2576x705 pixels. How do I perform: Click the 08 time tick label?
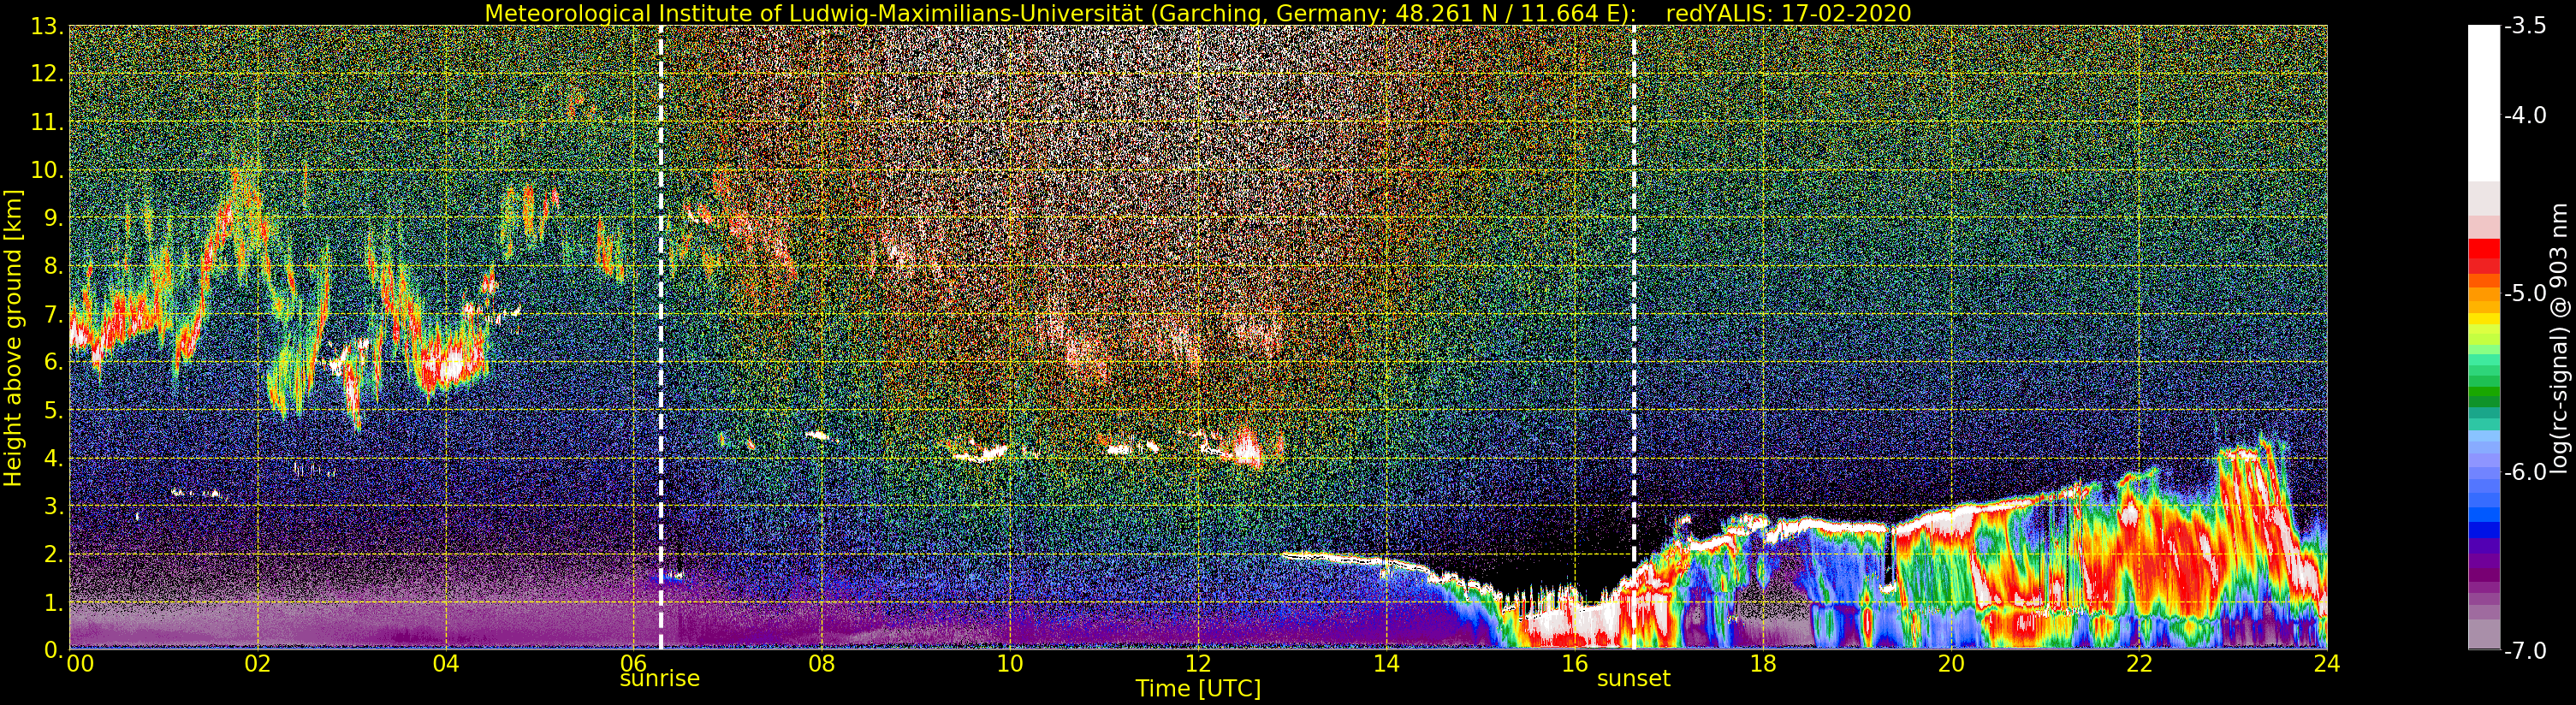[x=822, y=664]
